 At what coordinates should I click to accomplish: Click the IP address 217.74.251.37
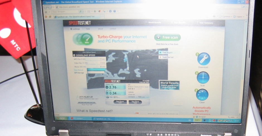click(86, 97)
